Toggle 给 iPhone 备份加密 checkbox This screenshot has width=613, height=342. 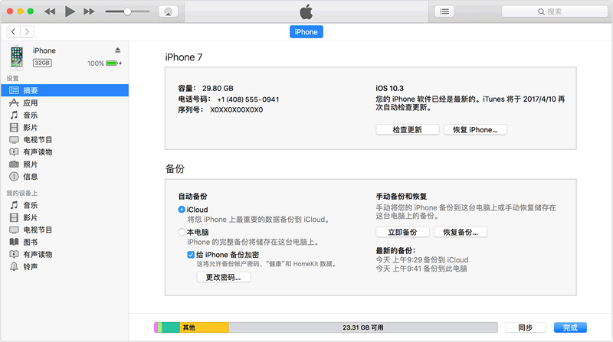click(x=191, y=254)
